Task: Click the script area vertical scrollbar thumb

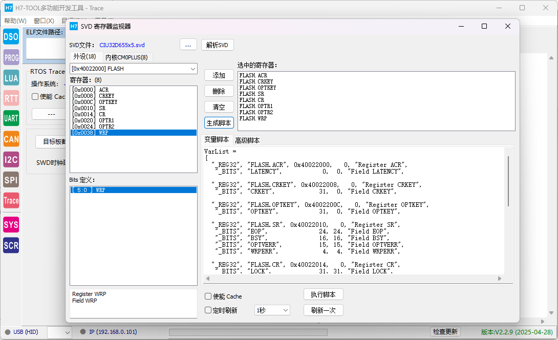Action: 508,181
